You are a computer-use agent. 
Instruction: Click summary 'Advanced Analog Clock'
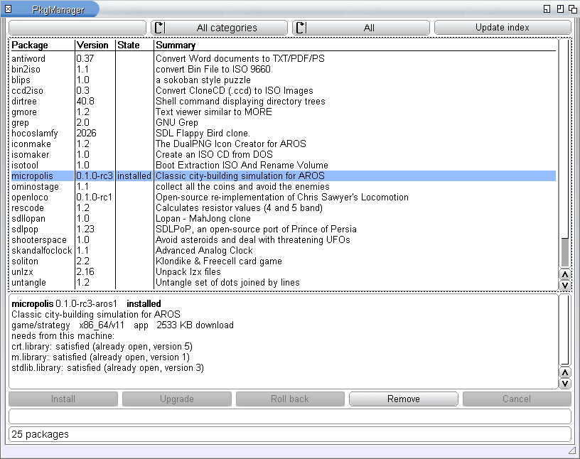point(204,250)
